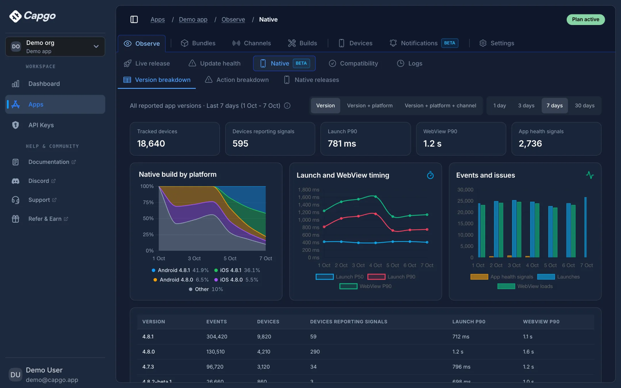Open the Devices tab
621x388 pixels.
tap(355, 43)
